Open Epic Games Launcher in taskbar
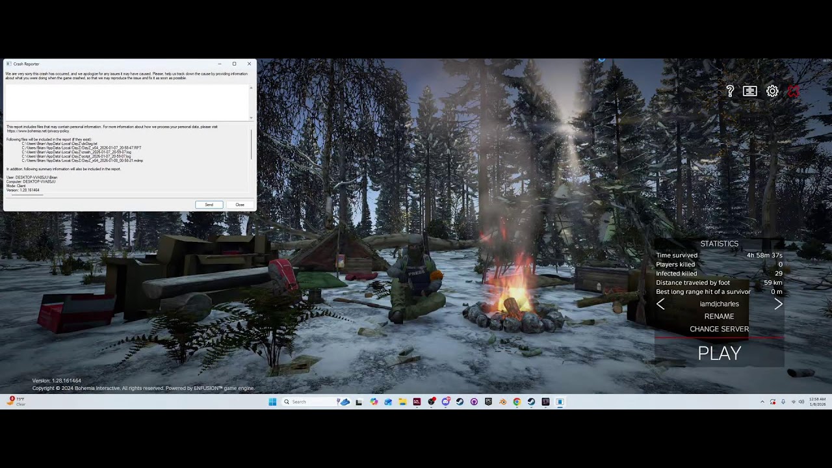The width and height of the screenshot is (832, 468). pyautogui.click(x=488, y=401)
